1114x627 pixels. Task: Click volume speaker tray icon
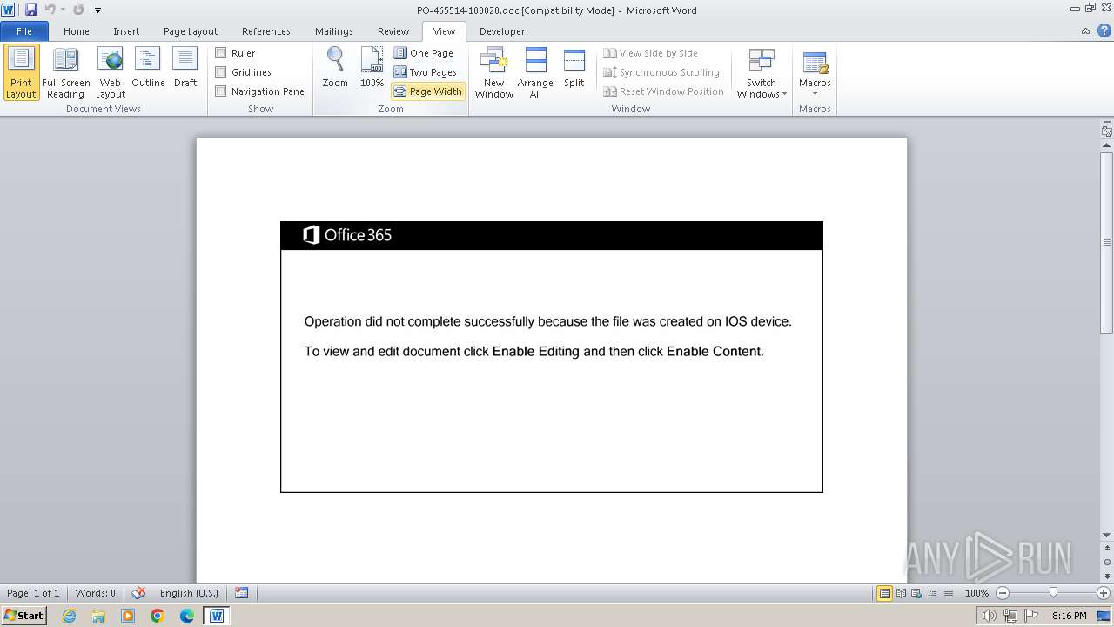pos(990,616)
